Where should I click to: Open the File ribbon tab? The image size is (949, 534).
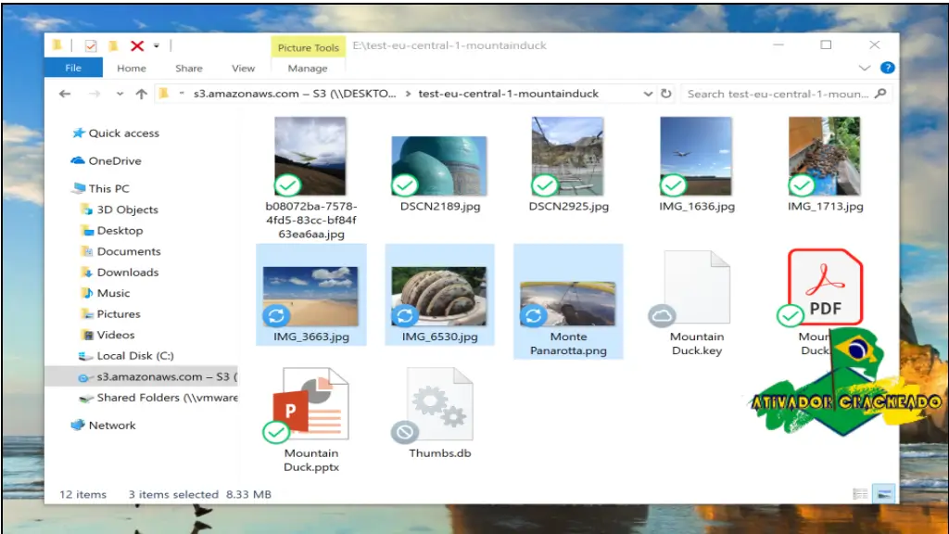pyautogui.click(x=73, y=68)
